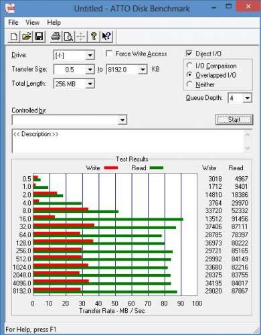Click the Description scrollbar up arrow
This screenshot has width=261, height=335.
[x=248, y=135]
